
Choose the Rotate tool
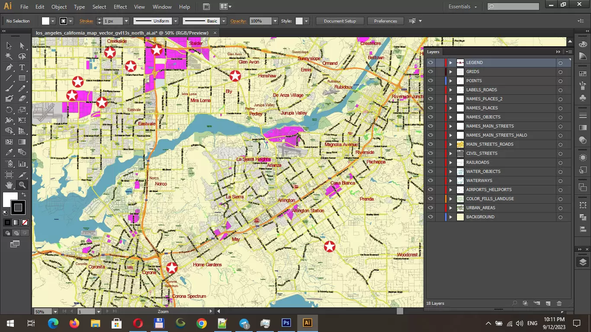(x=9, y=110)
